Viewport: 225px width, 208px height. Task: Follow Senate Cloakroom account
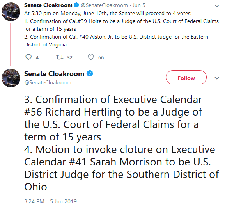(x=186, y=77)
